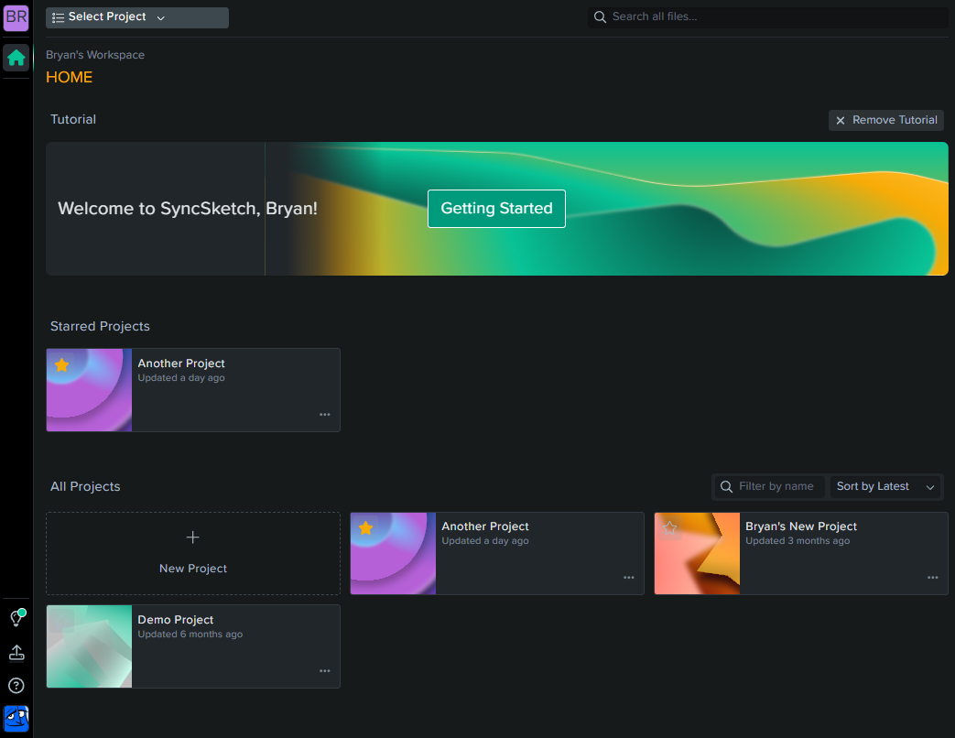Click the Bryan's New Project title
Viewport: 955px width, 738px height.
pos(801,526)
